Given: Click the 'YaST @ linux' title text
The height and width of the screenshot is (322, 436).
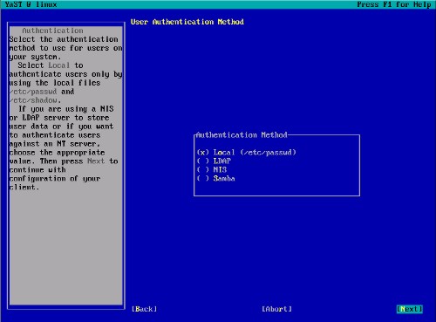Looking at the screenshot, I should coord(31,4).
